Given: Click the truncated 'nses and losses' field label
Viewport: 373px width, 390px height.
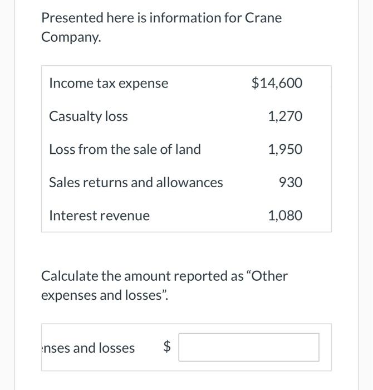Looking at the screenshot, I should click(88, 348).
